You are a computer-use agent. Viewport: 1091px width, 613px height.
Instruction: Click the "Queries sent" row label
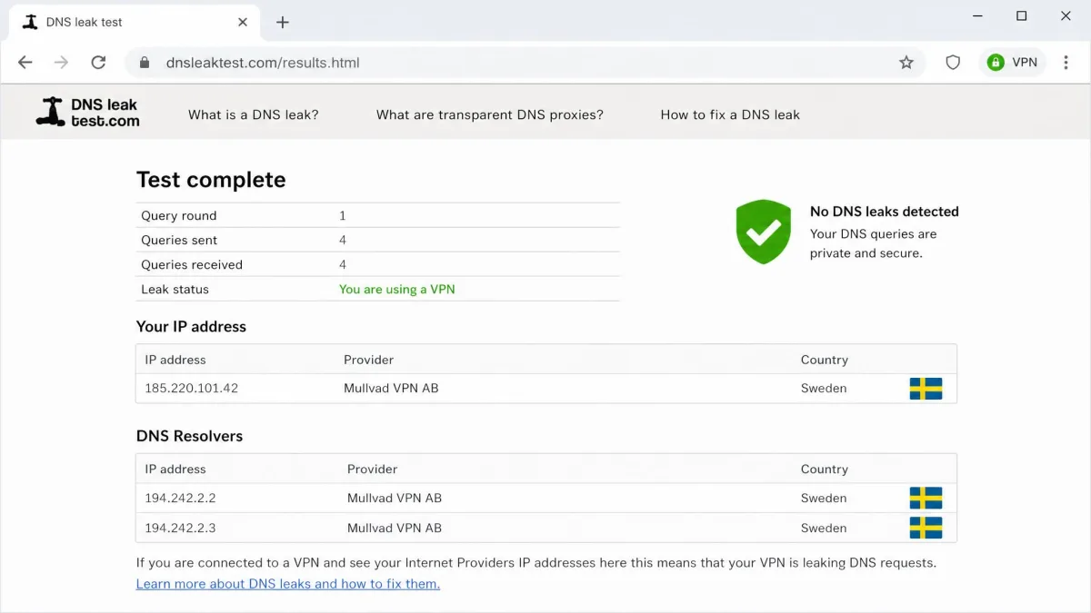point(179,240)
